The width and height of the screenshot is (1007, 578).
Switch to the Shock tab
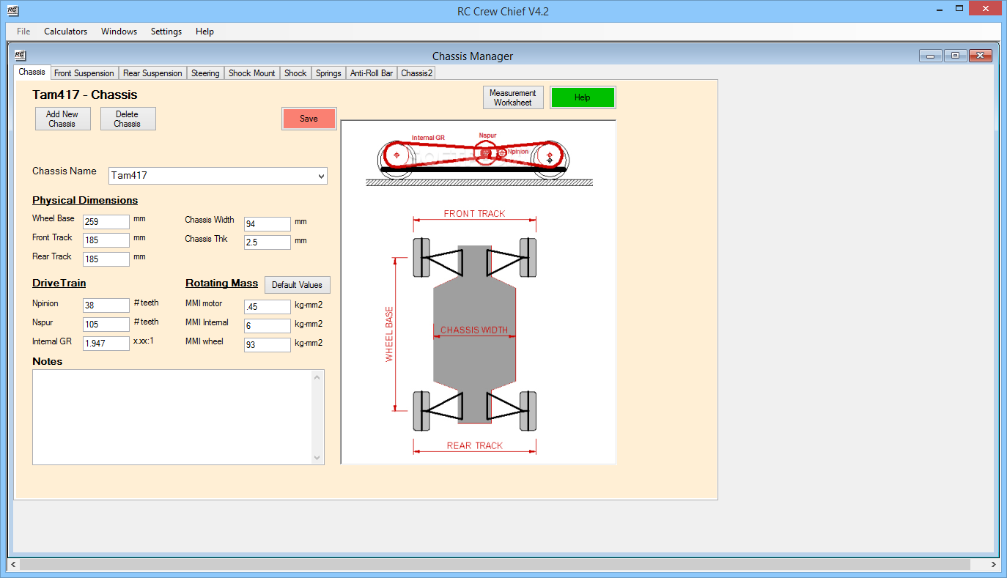pyautogui.click(x=295, y=73)
